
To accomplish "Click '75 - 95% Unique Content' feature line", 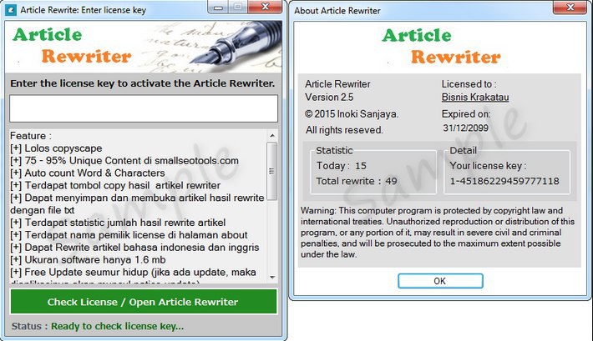I will tap(124, 160).
